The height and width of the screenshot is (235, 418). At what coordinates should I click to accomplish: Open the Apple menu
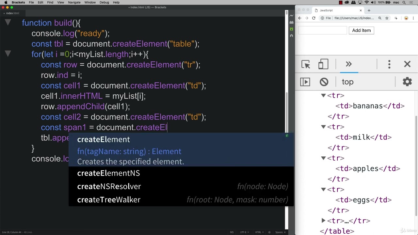tap(6, 2)
